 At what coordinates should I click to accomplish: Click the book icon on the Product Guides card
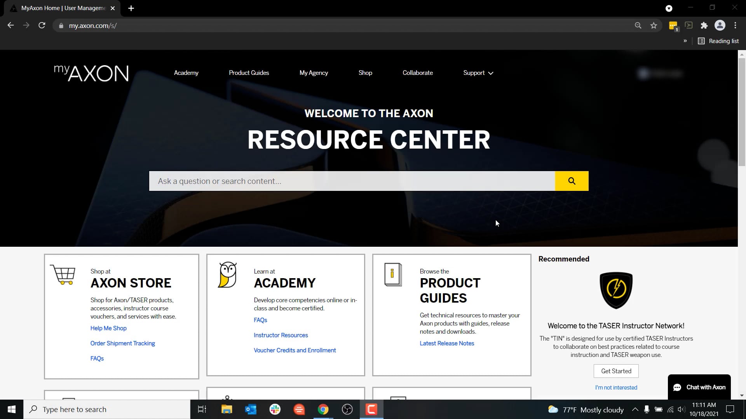pyautogui.click(x=392, y=275)
